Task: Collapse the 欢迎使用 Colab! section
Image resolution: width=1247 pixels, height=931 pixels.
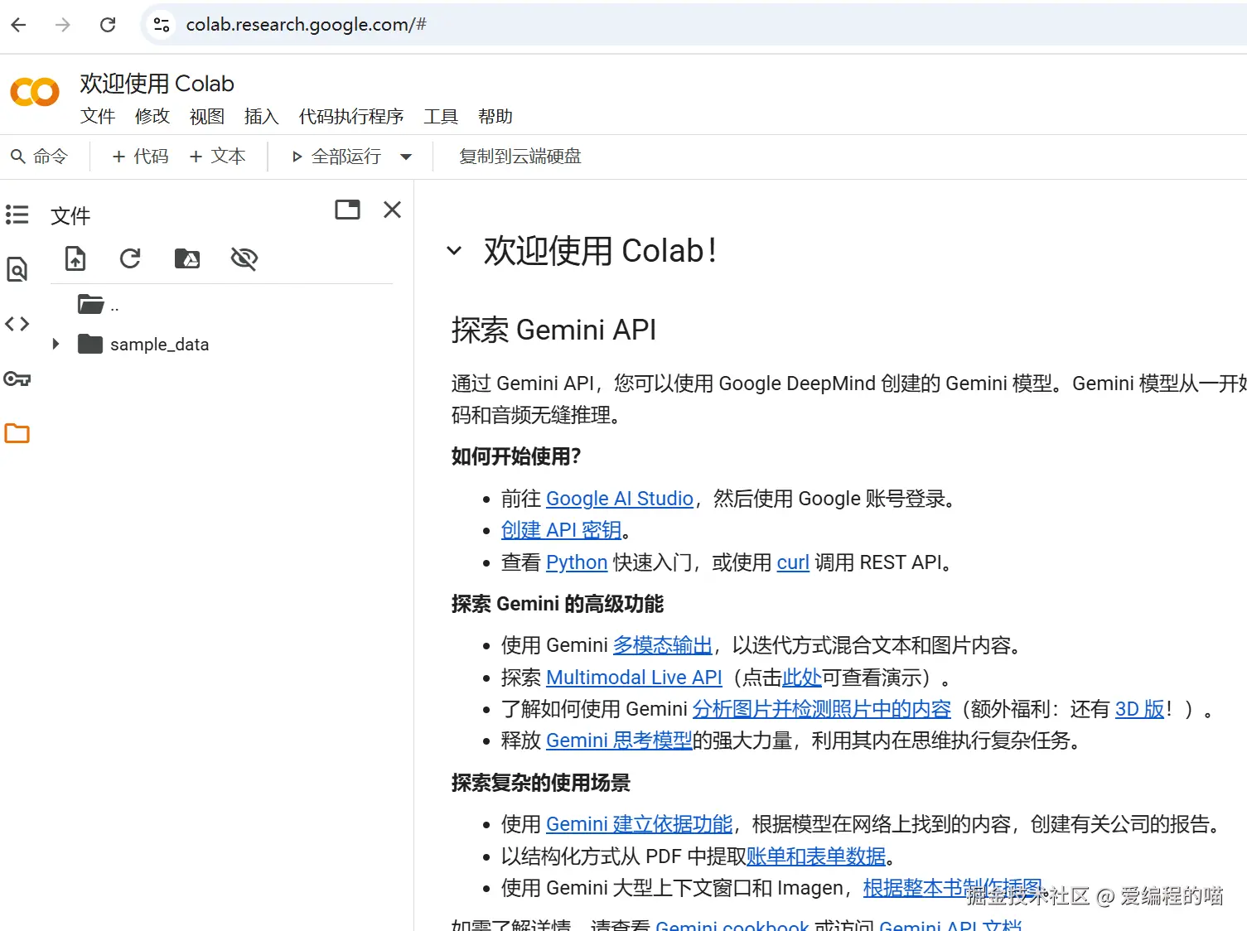Action: coord(454,250)
